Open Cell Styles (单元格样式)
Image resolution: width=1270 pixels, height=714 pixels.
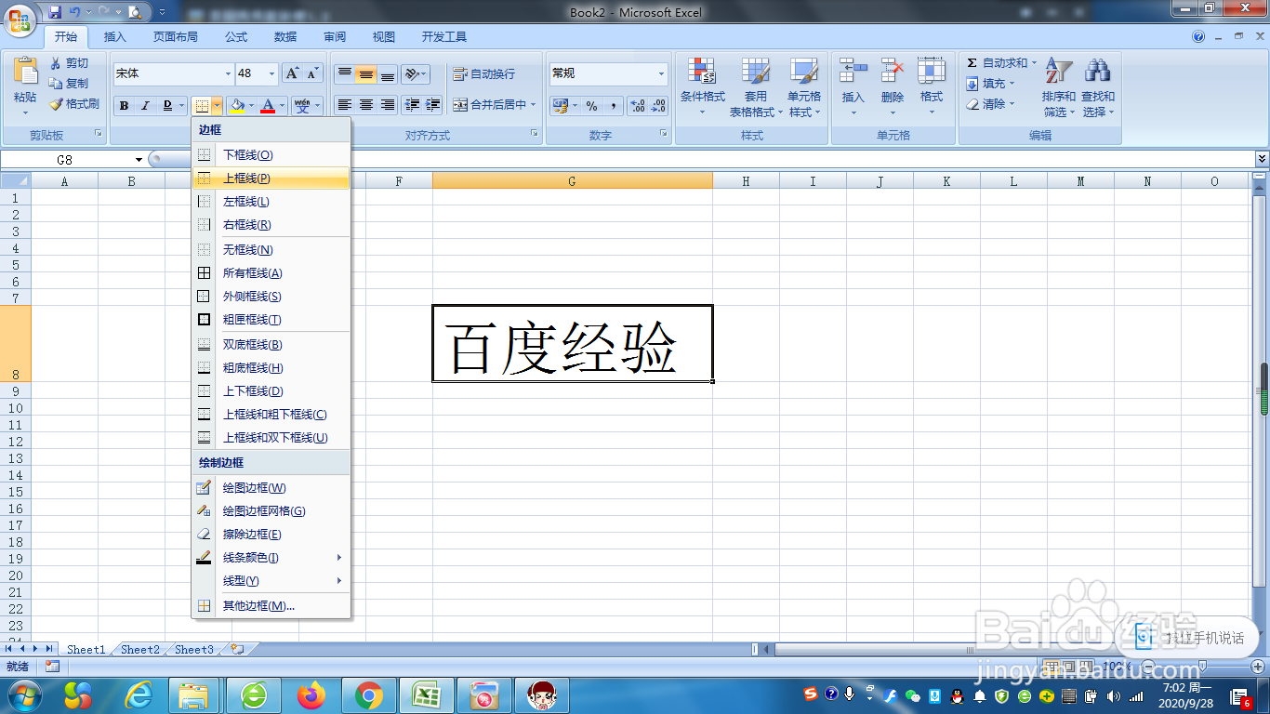click(804, 86)
